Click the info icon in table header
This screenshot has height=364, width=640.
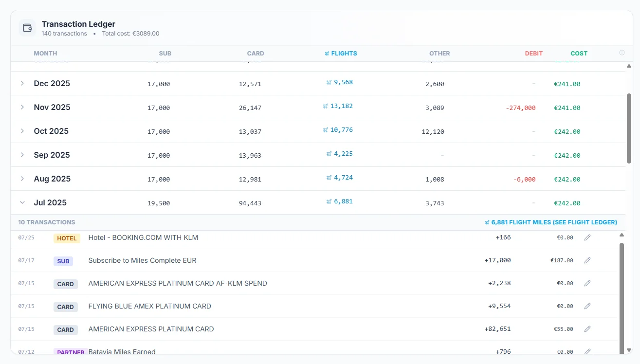[622, 53]
